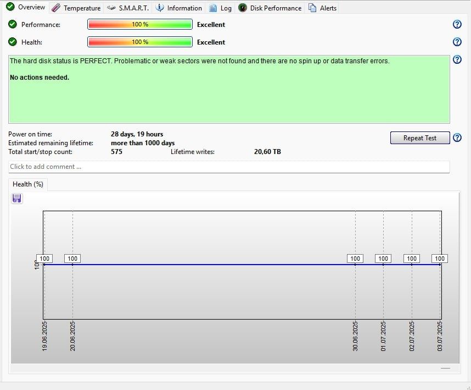Open the S.M.A.R.T. tab
Screen dimensions: 471x390
coord(128,8)
